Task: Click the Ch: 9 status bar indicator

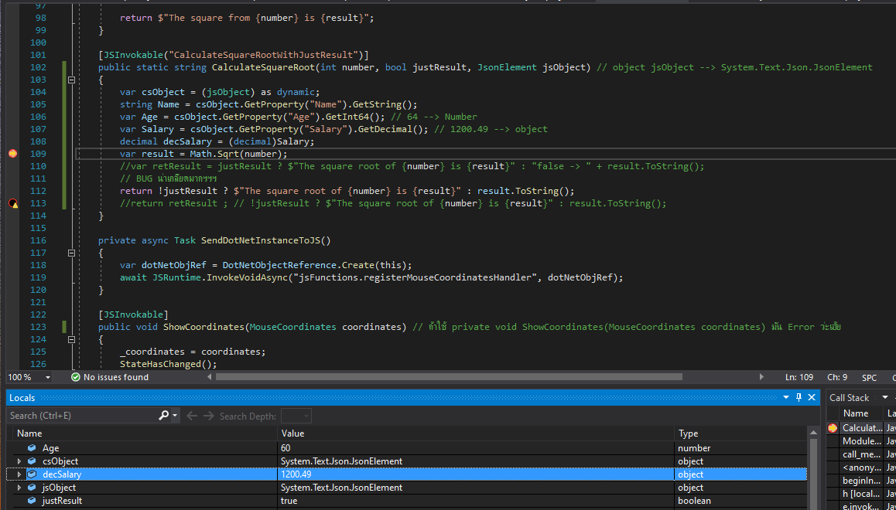Action: coord(836,377)
